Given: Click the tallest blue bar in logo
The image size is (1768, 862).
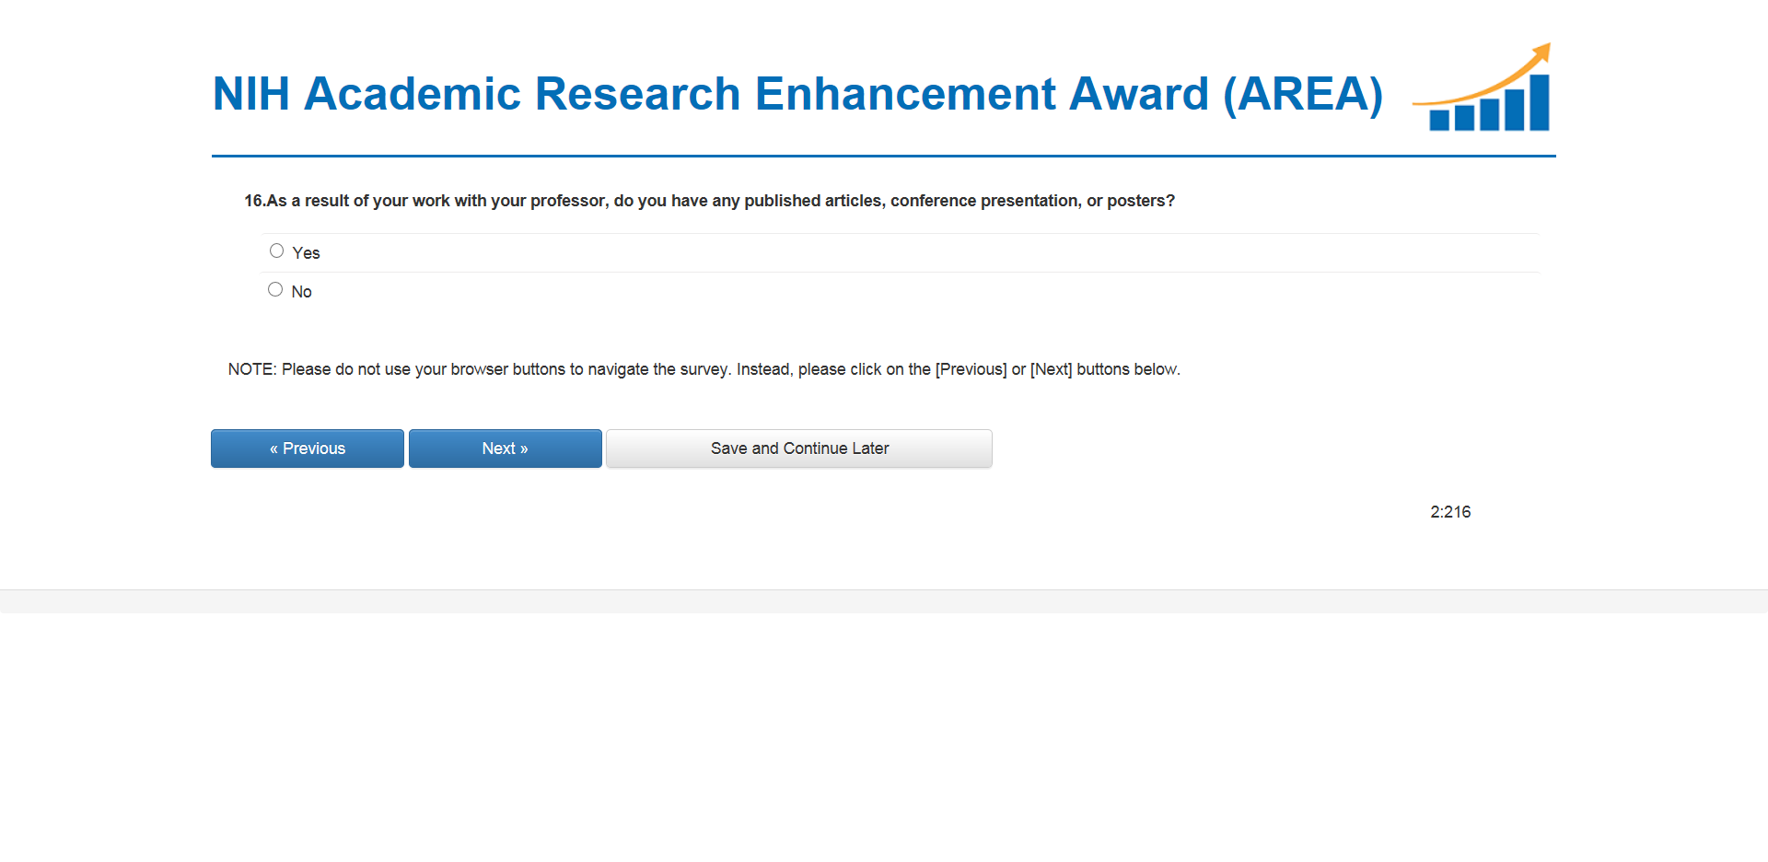Looking at the screenshot, I should 1539,102.
